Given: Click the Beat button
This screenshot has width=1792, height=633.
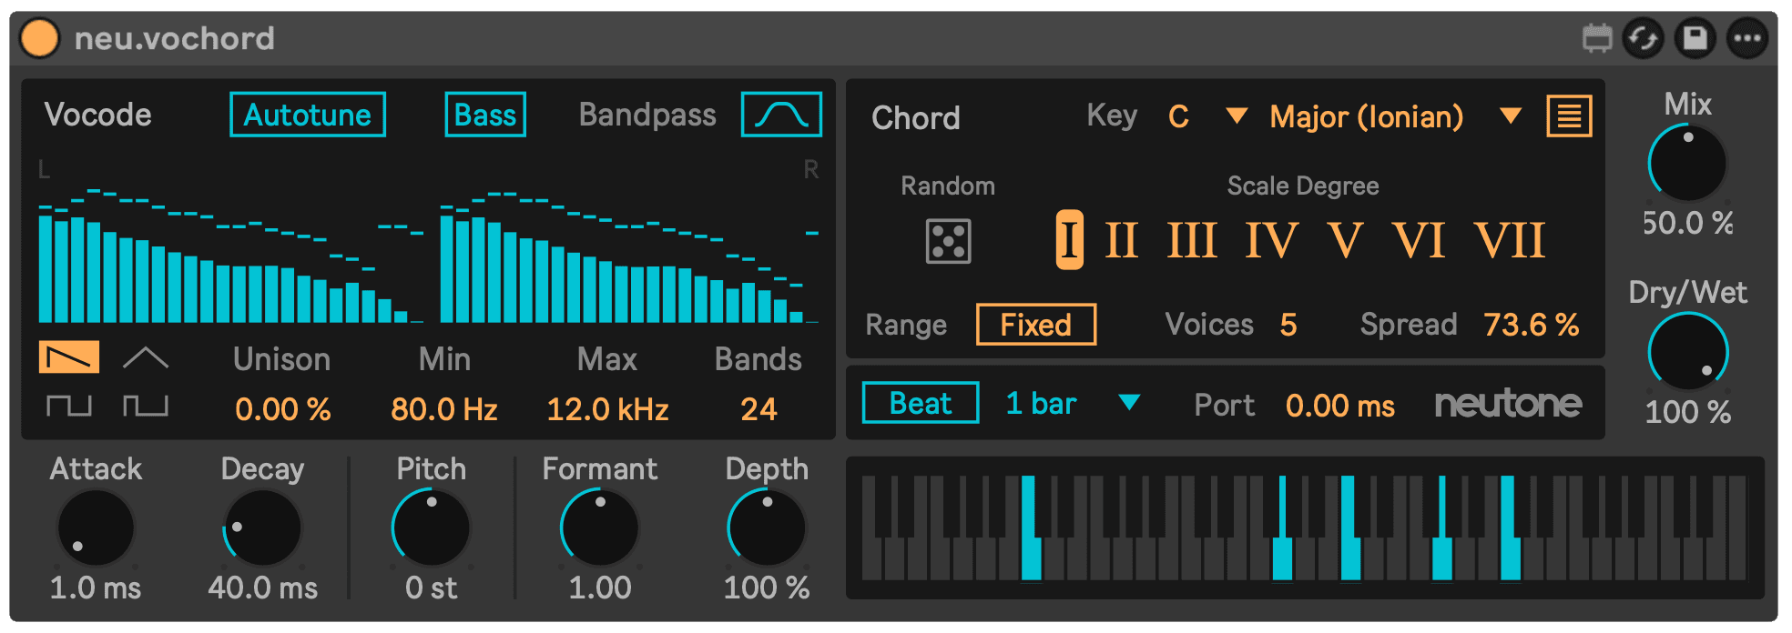Looking at the screenshot, I should pos(921,403).
